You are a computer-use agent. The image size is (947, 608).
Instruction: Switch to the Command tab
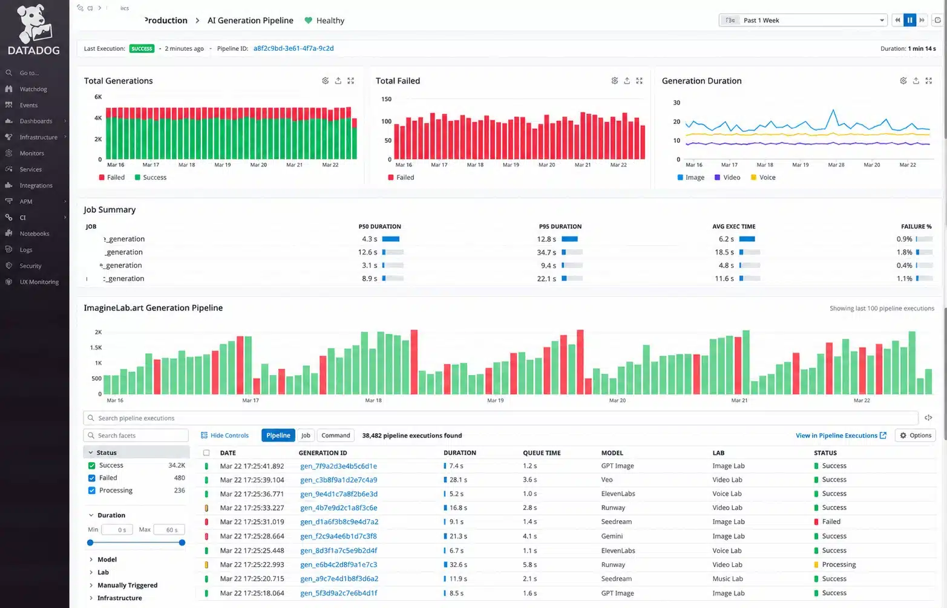point(336,436)
